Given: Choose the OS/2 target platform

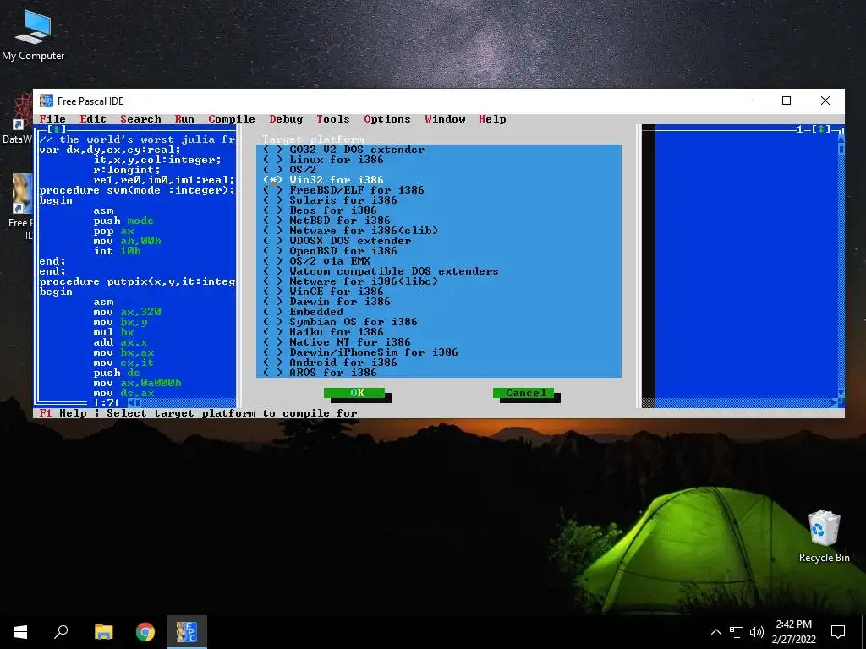Looking at the screenshot, I should 289,169.
